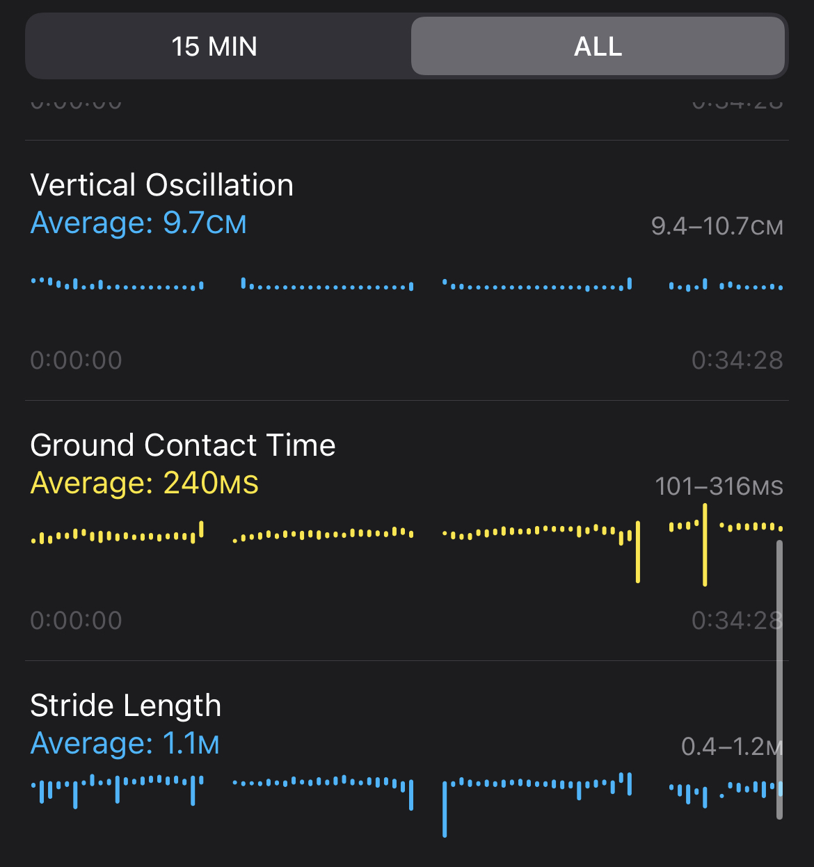Tap the Vertical Oscillation heading
Screen dimensions: 814x867
pyautogui.click(x=161, y=185)
